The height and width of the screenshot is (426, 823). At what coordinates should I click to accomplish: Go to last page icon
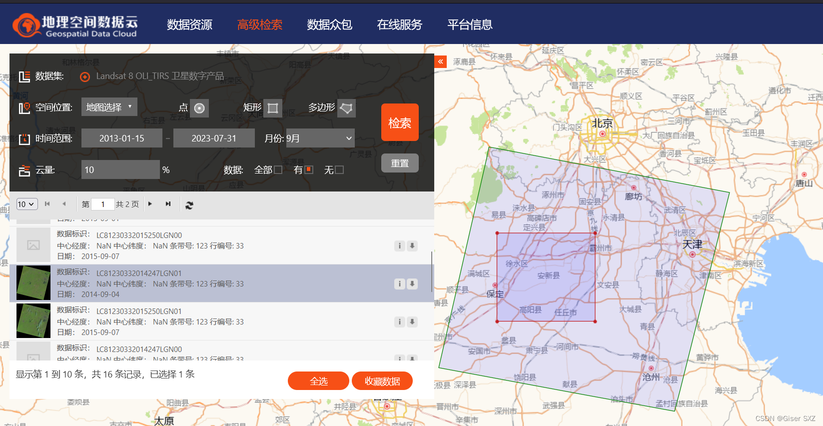pos(168,204)
